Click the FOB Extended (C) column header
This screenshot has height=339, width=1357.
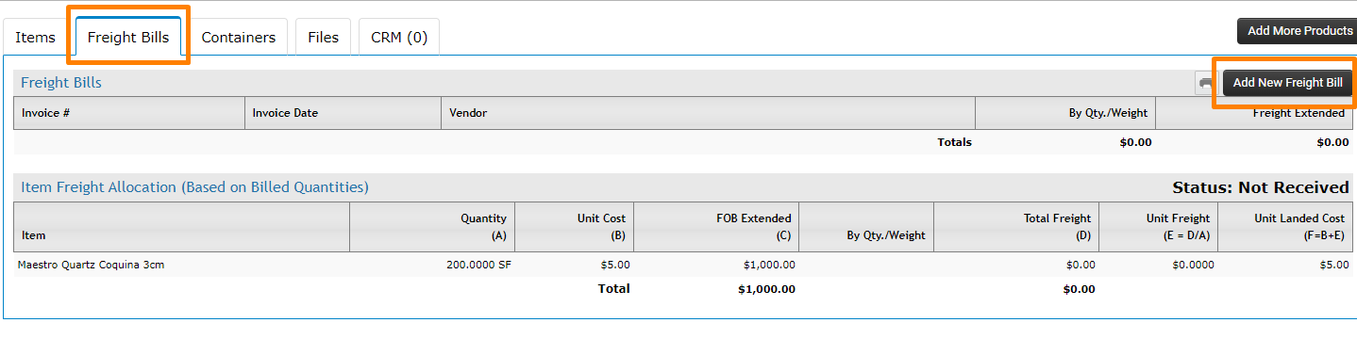(x=716, y=227)
